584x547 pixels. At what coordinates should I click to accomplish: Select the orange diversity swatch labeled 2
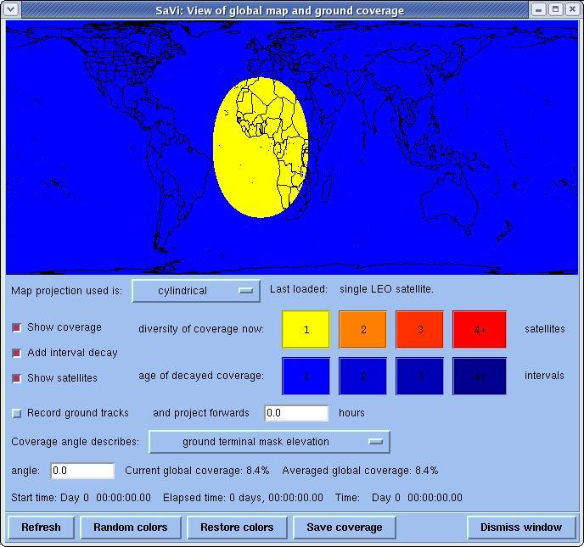362,329
